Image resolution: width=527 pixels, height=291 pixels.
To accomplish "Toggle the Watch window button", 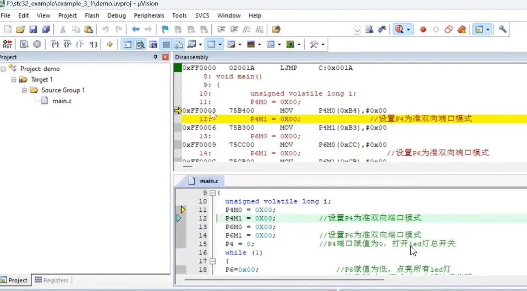I will 192,44.
